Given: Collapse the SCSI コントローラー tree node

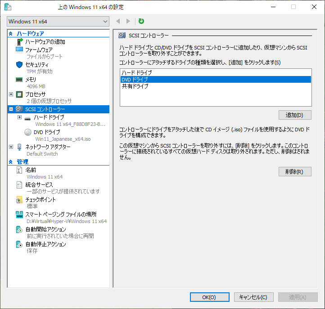Looking at the screenshot, I should 11,109.
